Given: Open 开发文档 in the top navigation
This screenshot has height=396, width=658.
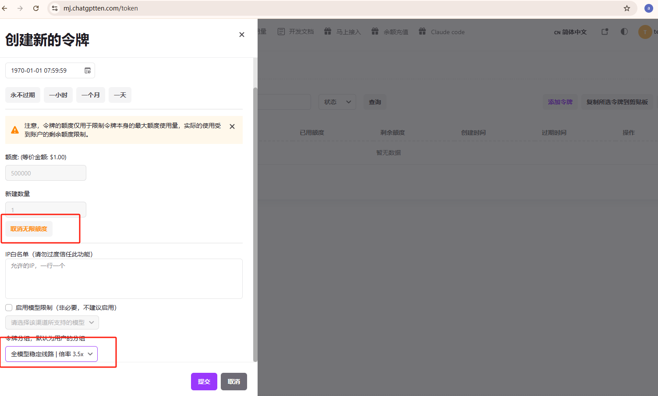Looking at the screenshot, I should coord(301,32).
